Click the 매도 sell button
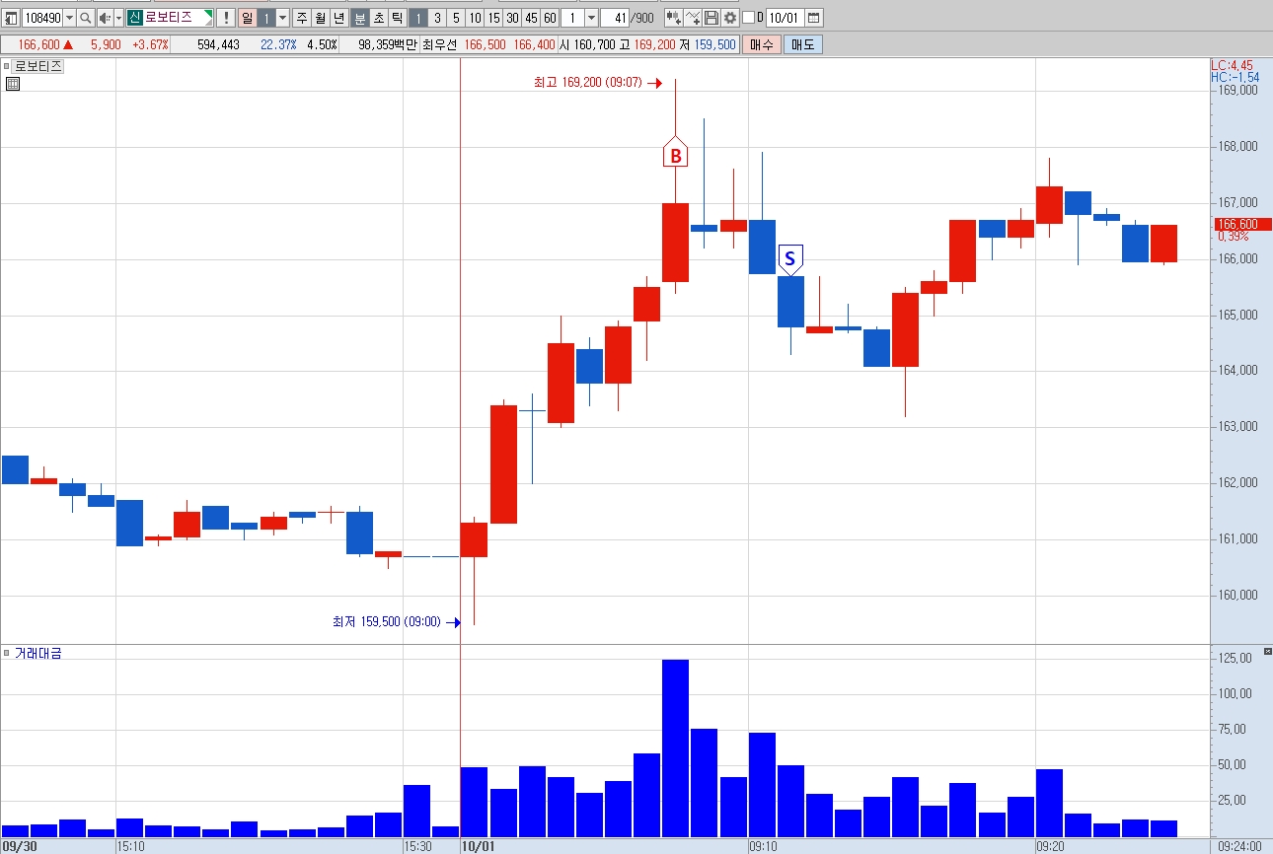This screenshot has width=1273, height=854. pos(802,44)
